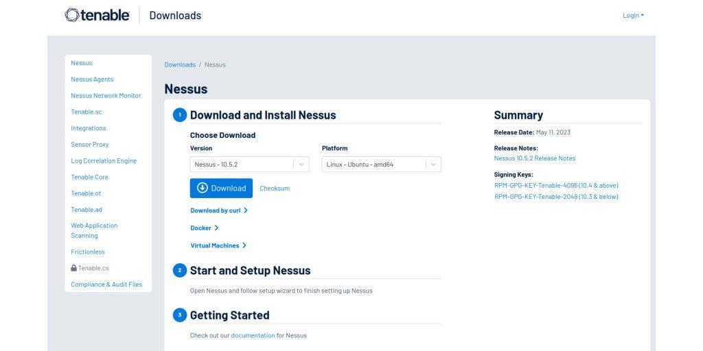Click the Tenable logo
Viewport: 703px width, 351px height.
click(x=97, y=15)
